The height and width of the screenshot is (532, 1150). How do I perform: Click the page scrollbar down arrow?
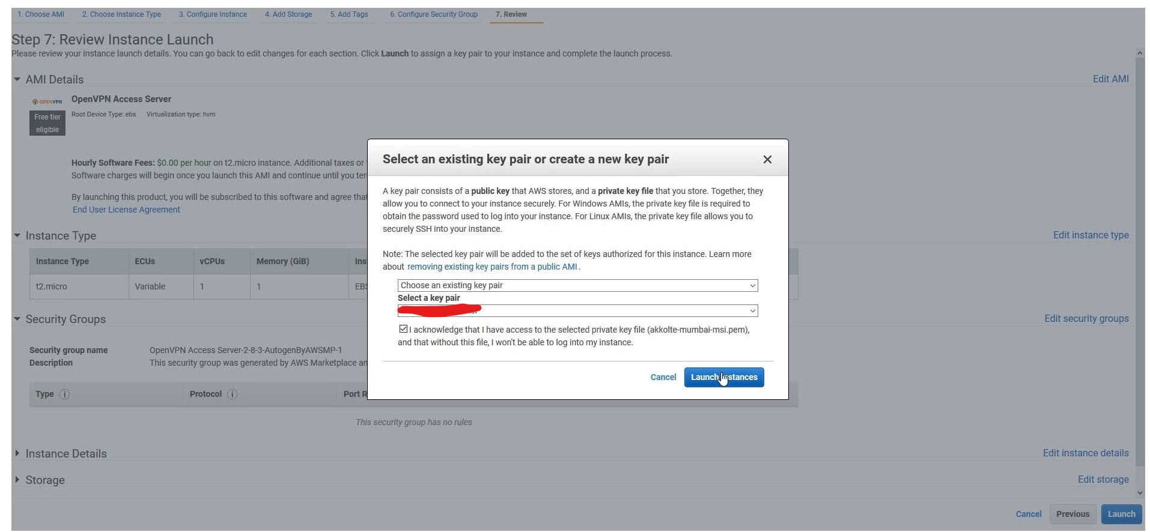click(x=1140, y=493)
